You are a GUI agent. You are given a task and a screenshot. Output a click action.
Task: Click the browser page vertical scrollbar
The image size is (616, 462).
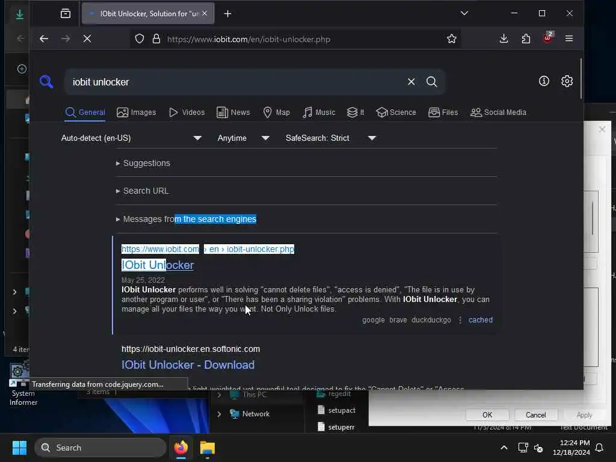tap(581, 79)
